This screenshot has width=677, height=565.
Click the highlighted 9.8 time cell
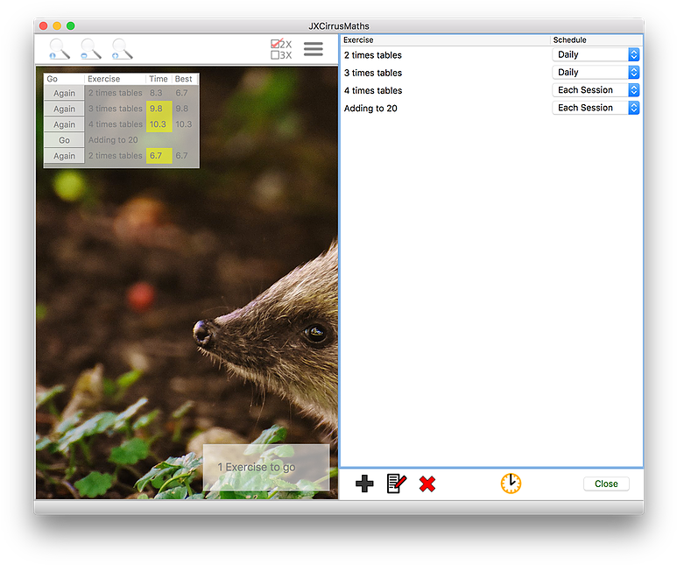pos(159,109)
